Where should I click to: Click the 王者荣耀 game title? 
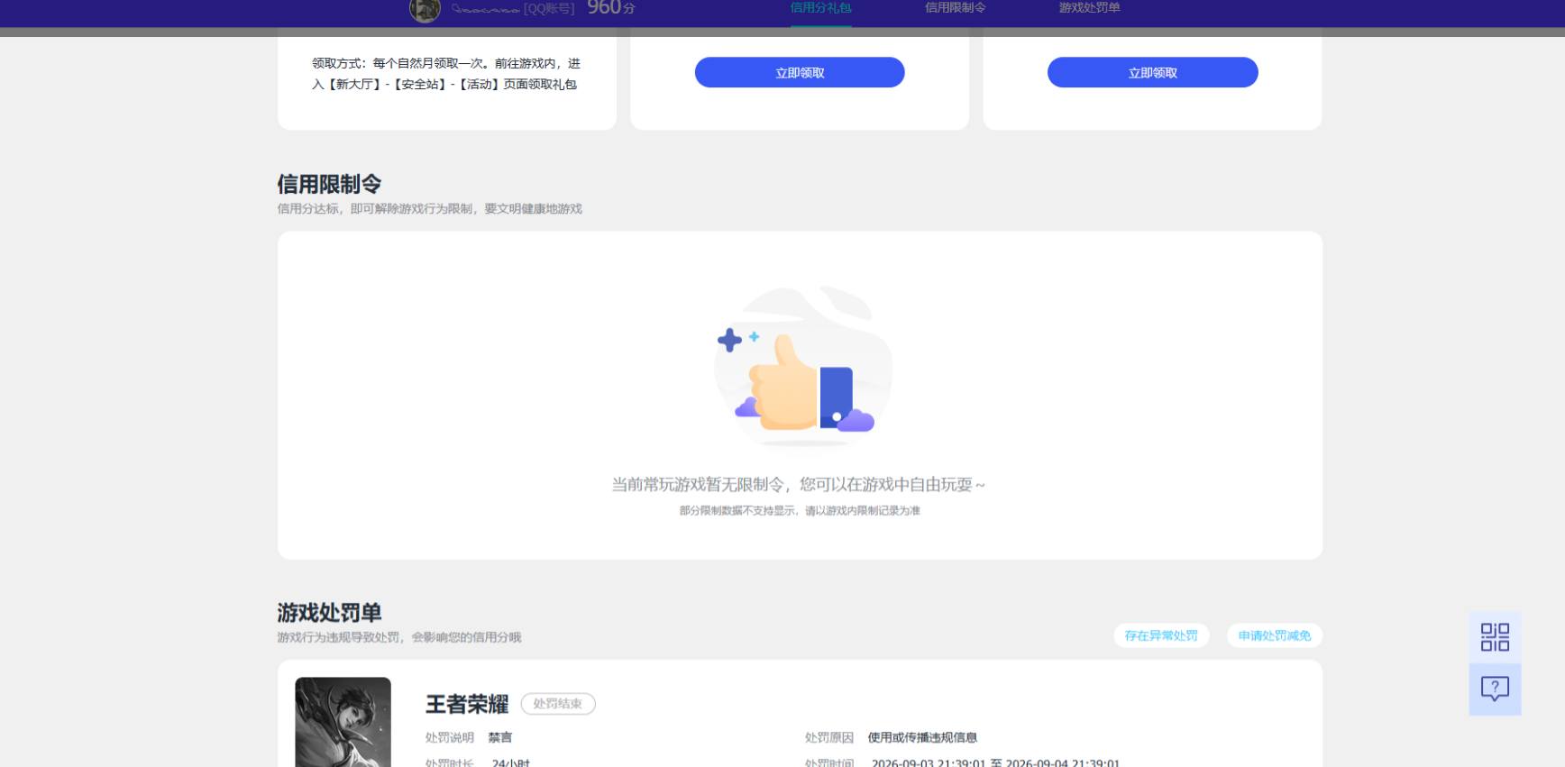pos(467,704)
